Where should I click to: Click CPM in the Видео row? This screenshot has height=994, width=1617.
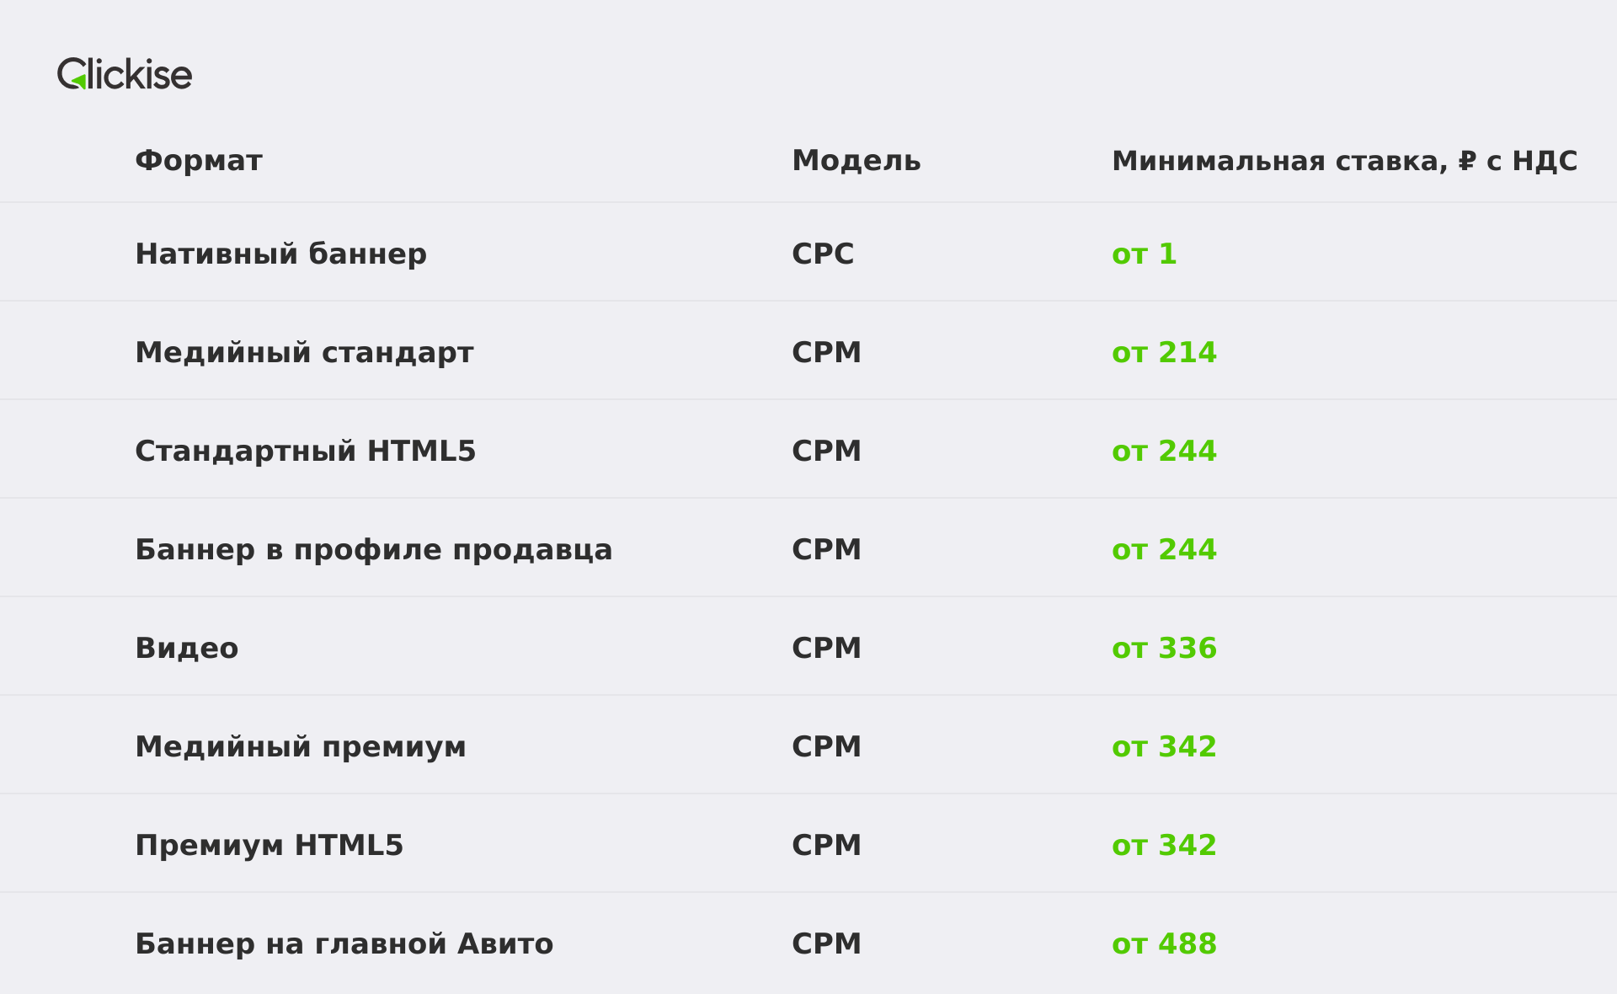coord(826,648)
